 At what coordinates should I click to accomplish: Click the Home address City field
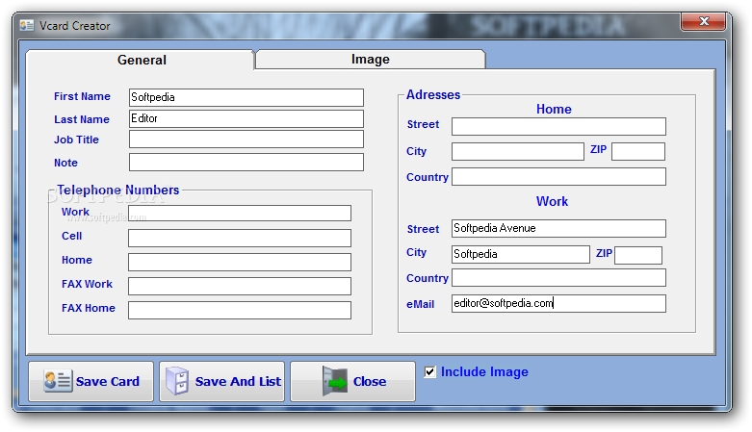518,151
